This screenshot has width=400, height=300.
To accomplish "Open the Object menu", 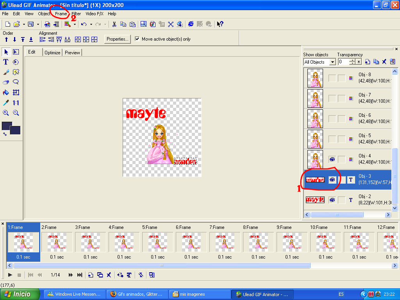I will tap(44, 14).
